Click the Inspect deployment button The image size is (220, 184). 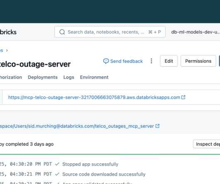207,144
